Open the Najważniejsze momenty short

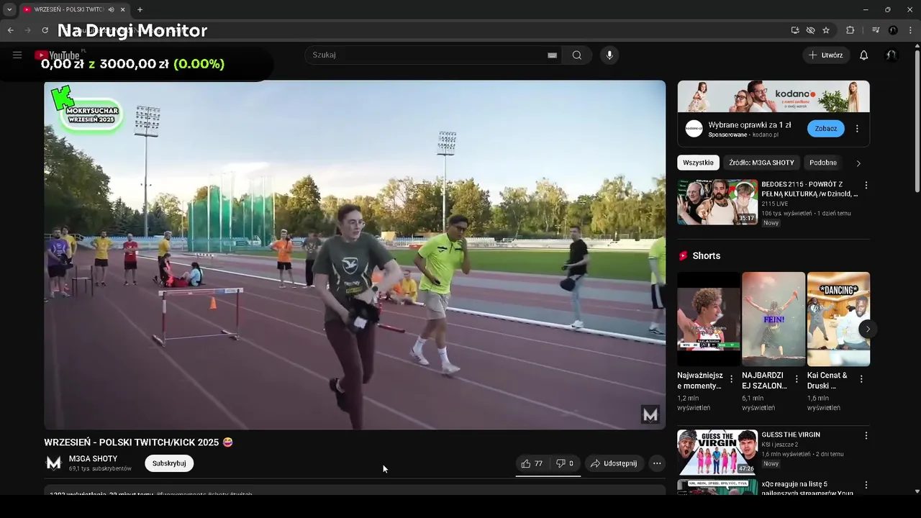point(709,319)
